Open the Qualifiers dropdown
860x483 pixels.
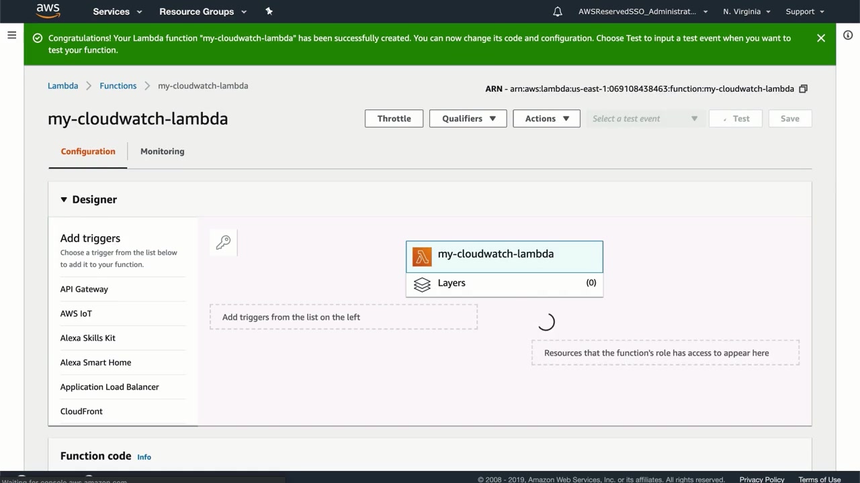468,119
